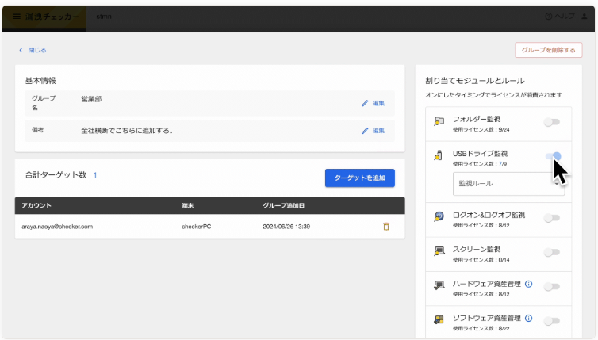Click the 漏洩チェッカー app title
The image size is (598, 340).
coord(52,17)
